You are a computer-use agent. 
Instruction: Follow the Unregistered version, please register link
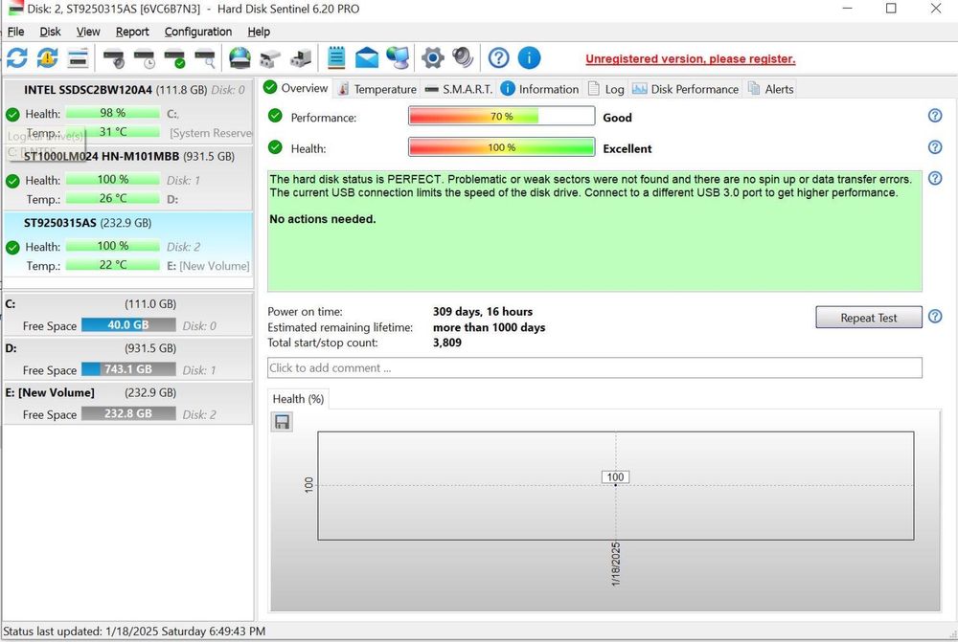click(691, 59)
